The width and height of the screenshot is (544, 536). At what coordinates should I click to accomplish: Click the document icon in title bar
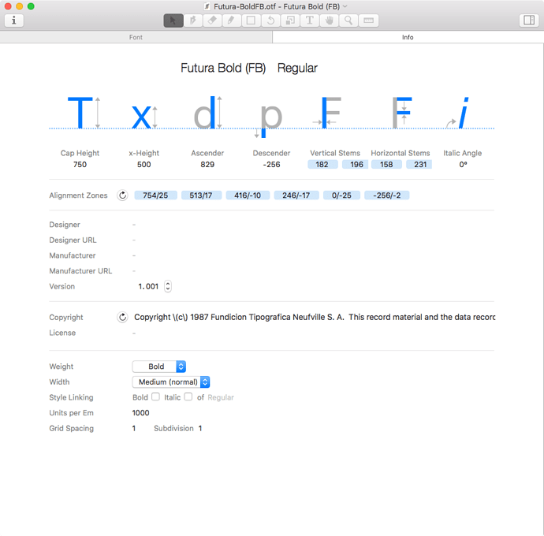(207, 6)
